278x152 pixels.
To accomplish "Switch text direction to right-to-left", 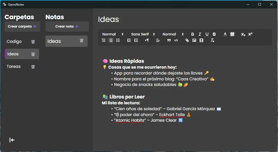I will 147,40.
